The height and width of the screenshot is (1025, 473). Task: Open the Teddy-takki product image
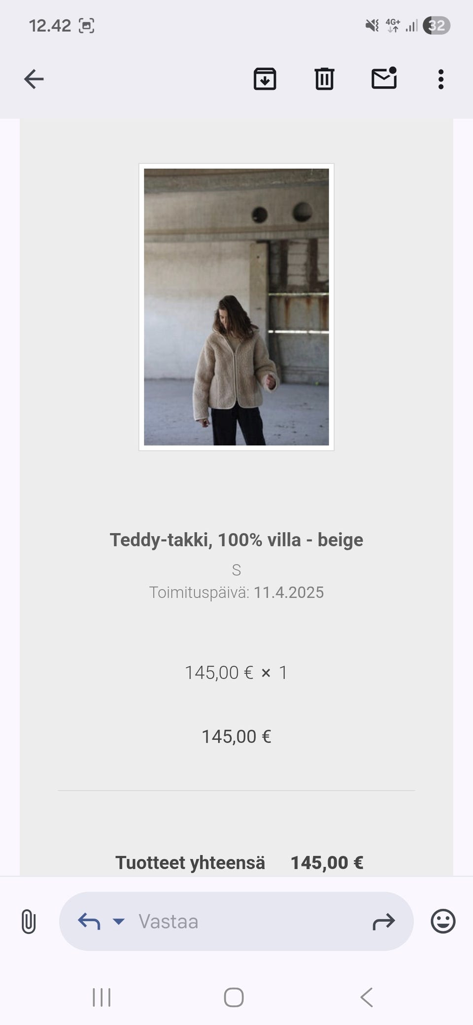236,307
